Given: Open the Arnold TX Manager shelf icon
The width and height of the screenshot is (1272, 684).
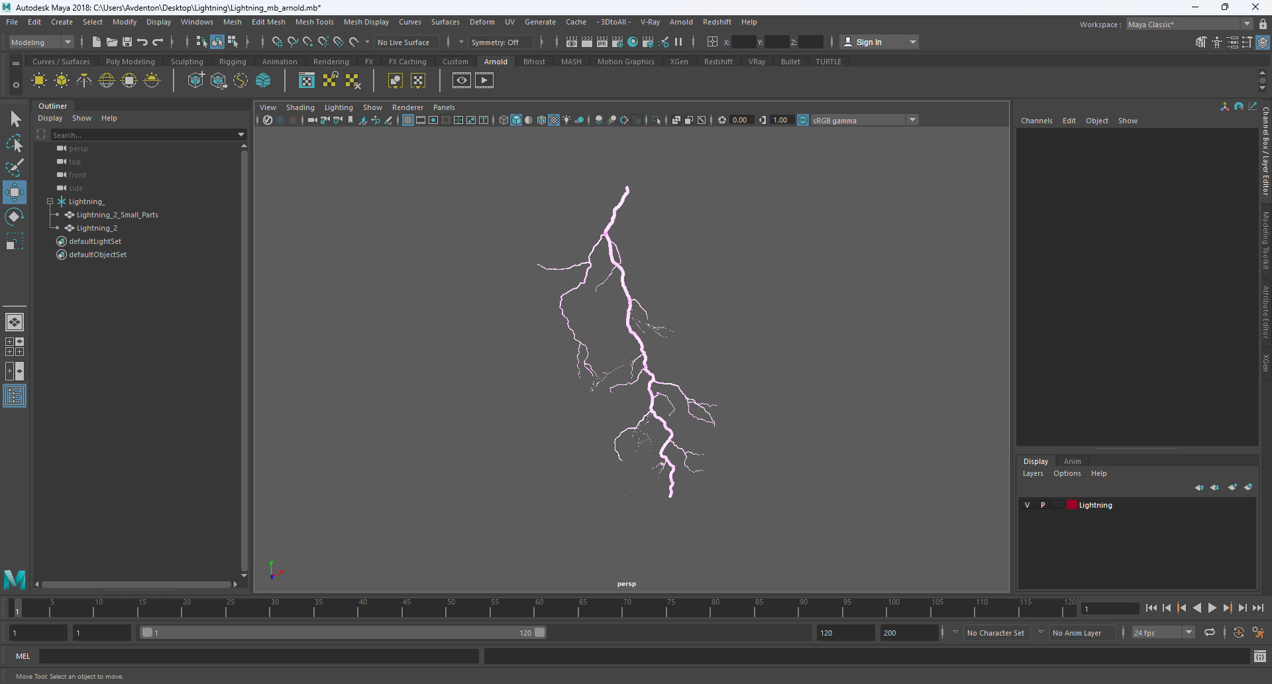Looking at the screenshot, I should click(x=307, y=81).
